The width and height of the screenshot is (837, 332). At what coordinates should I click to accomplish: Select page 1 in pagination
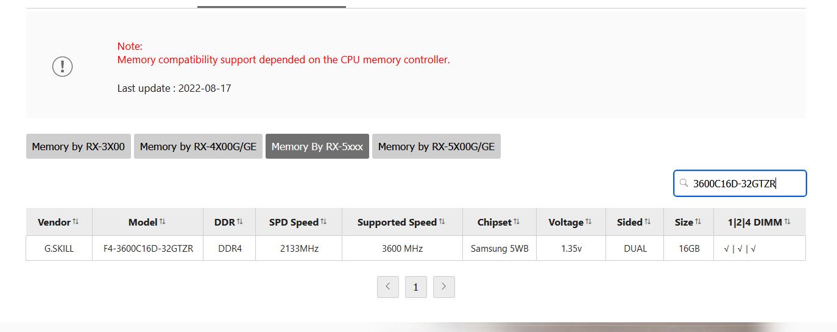[x=416, y=287]
